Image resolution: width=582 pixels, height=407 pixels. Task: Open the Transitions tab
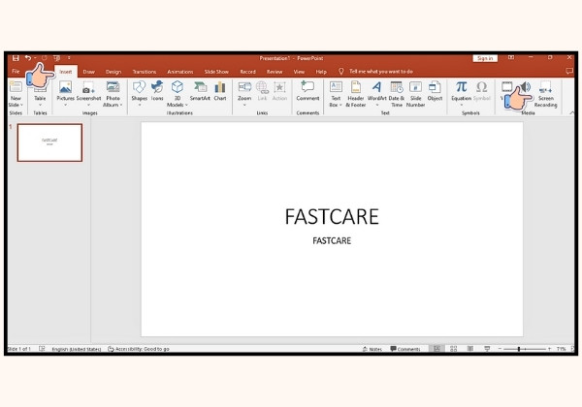[x=145, y=72]
